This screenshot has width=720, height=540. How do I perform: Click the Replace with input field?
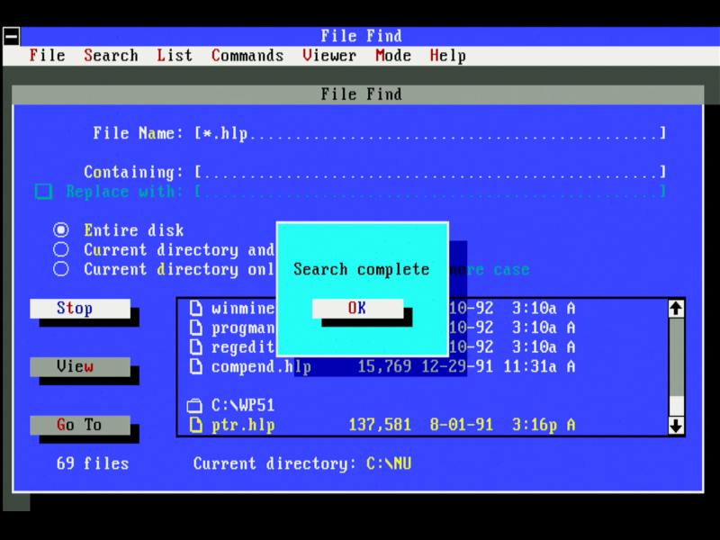point(430,191)
